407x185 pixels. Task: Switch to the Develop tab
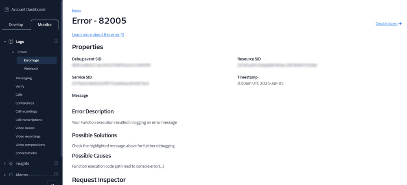(x=16, y=25)
